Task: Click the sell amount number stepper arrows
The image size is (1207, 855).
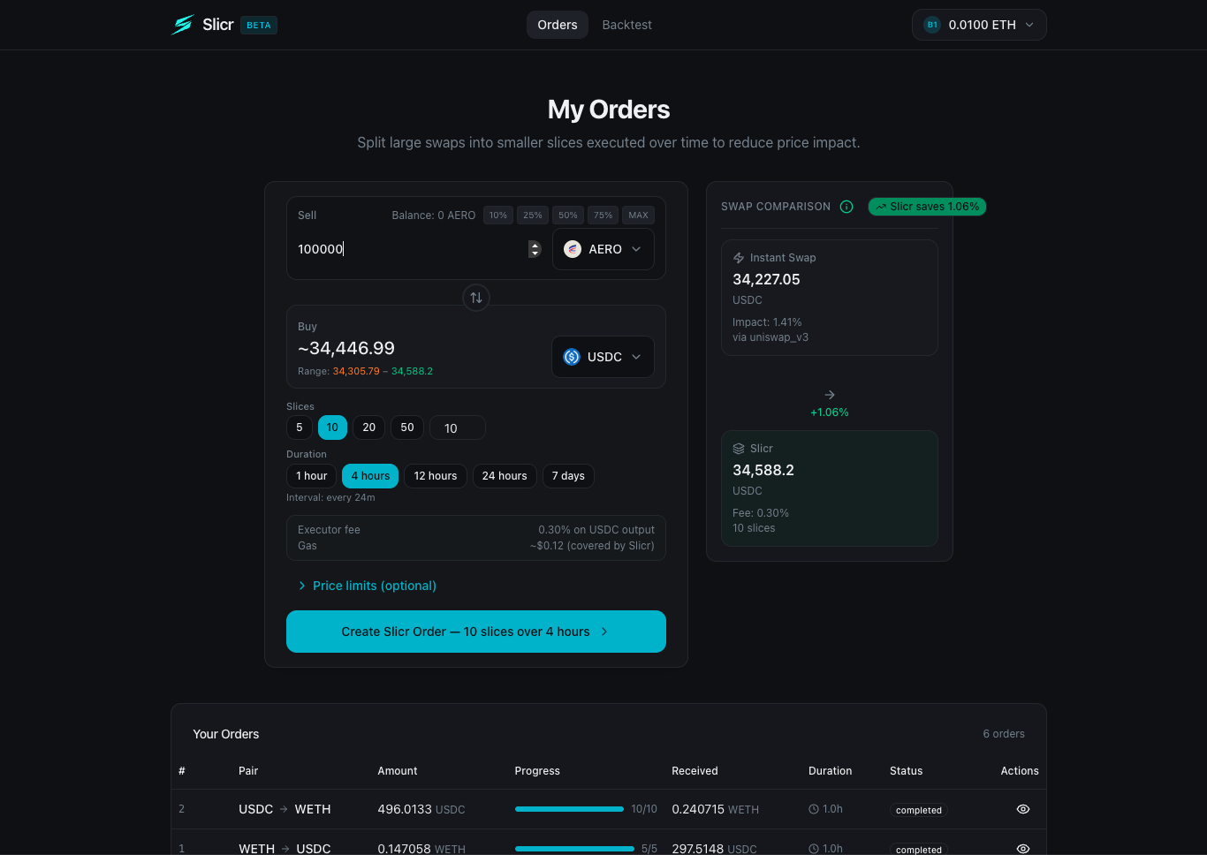Action: [535, 249]
